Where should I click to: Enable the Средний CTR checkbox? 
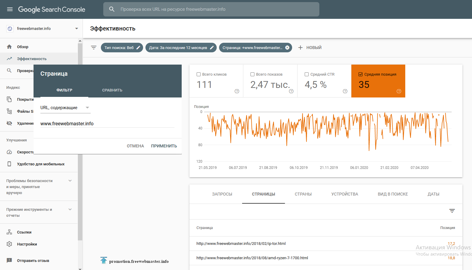click(x=306, y=74)
